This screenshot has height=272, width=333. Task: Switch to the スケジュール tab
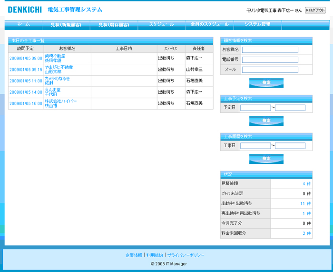(x=161, y=24)
